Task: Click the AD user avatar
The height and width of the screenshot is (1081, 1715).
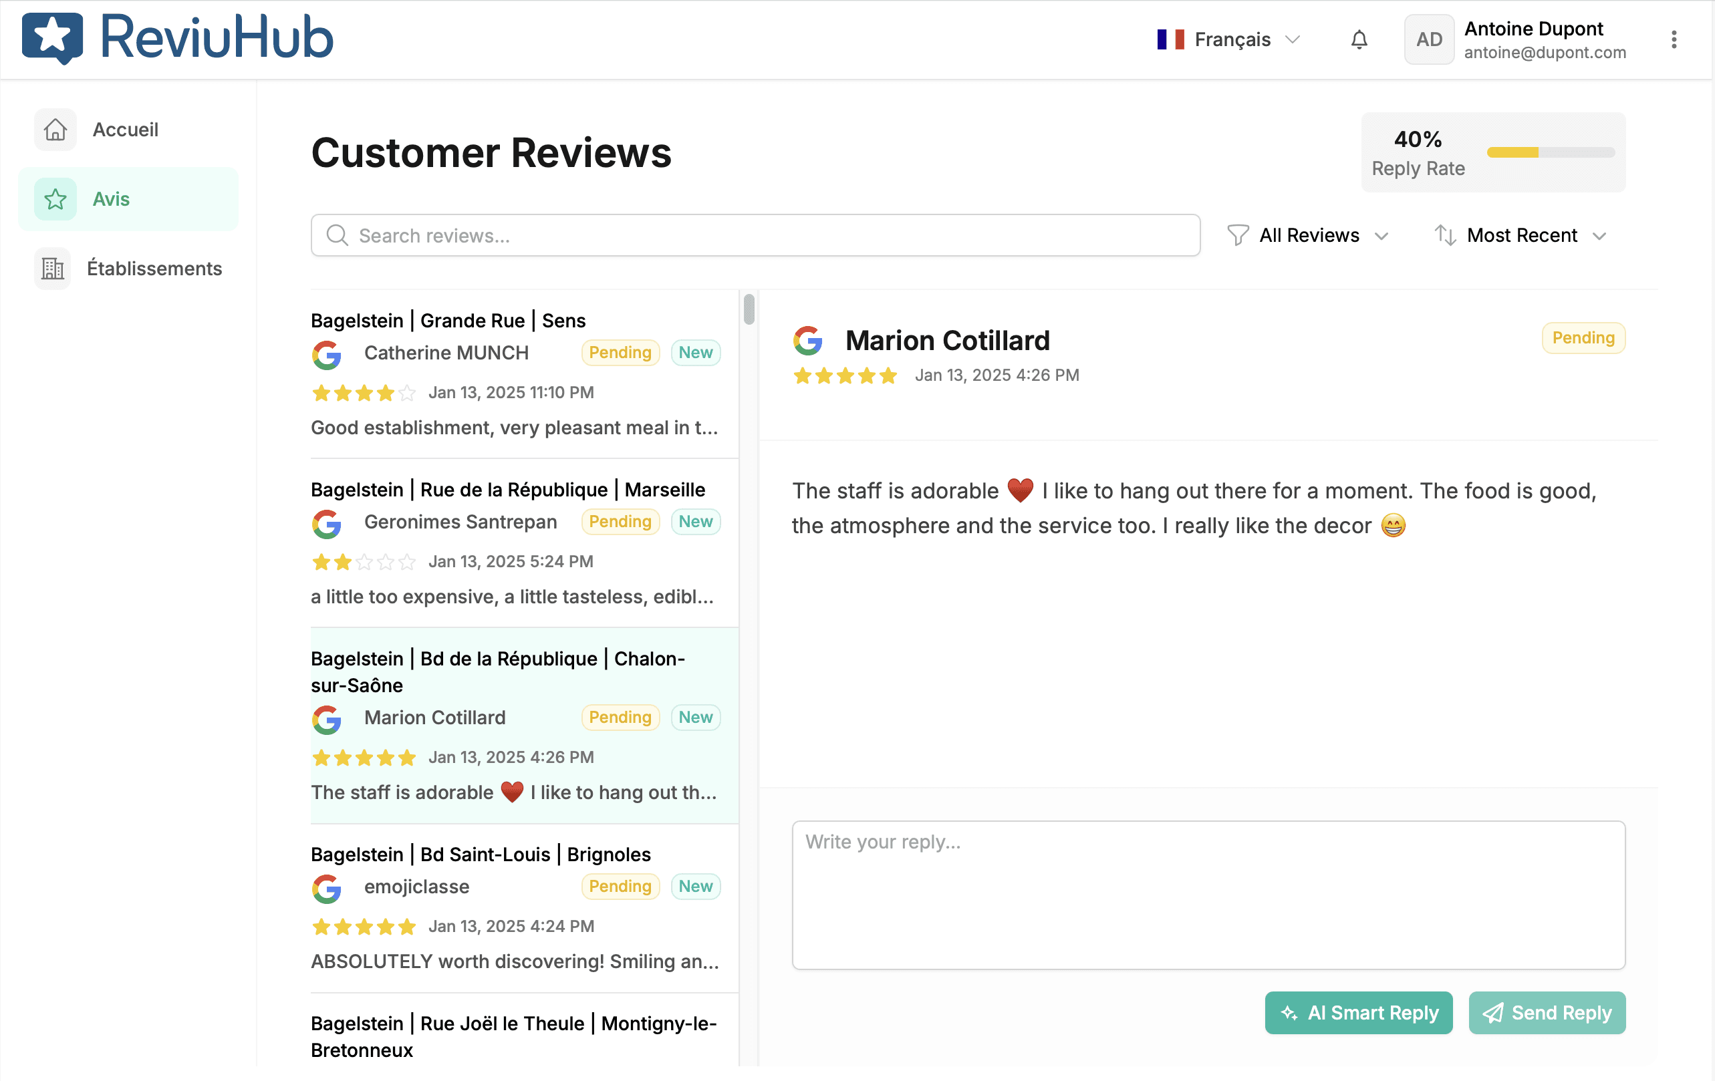Action: tap(1429, 39)
